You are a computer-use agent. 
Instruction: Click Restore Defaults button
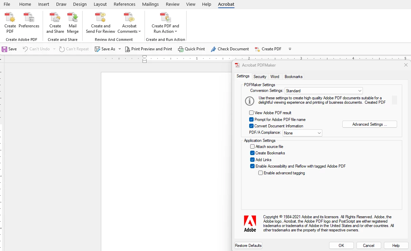pyautogui.click(x=248, y=246)
